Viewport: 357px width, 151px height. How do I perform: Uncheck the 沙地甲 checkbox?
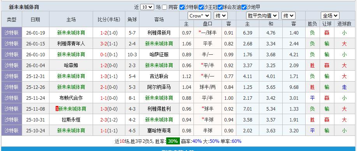click(x=244, y=7)
